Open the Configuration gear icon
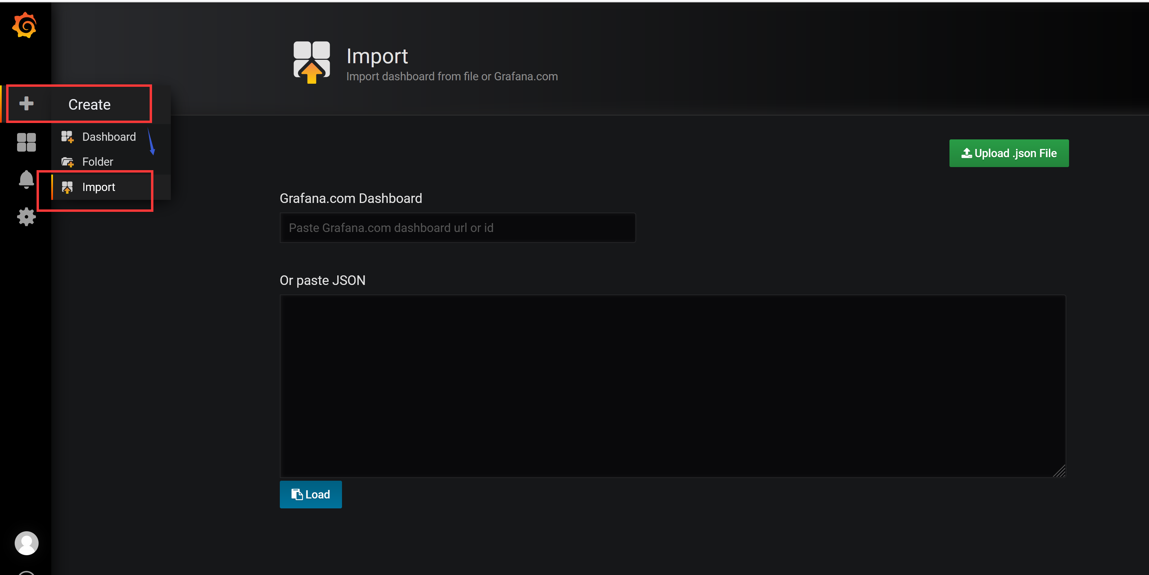The image size is (1149, 575). [26, 217]
